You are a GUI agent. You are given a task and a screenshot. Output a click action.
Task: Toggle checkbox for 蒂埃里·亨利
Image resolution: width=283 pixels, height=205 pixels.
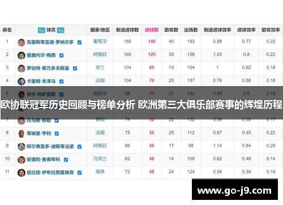point(57,134)
